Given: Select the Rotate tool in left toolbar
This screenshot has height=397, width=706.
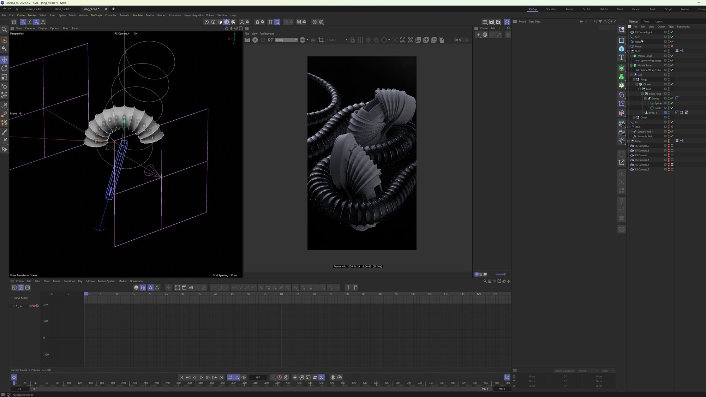Looking at the screenshot, I should (x=4, y=68).
